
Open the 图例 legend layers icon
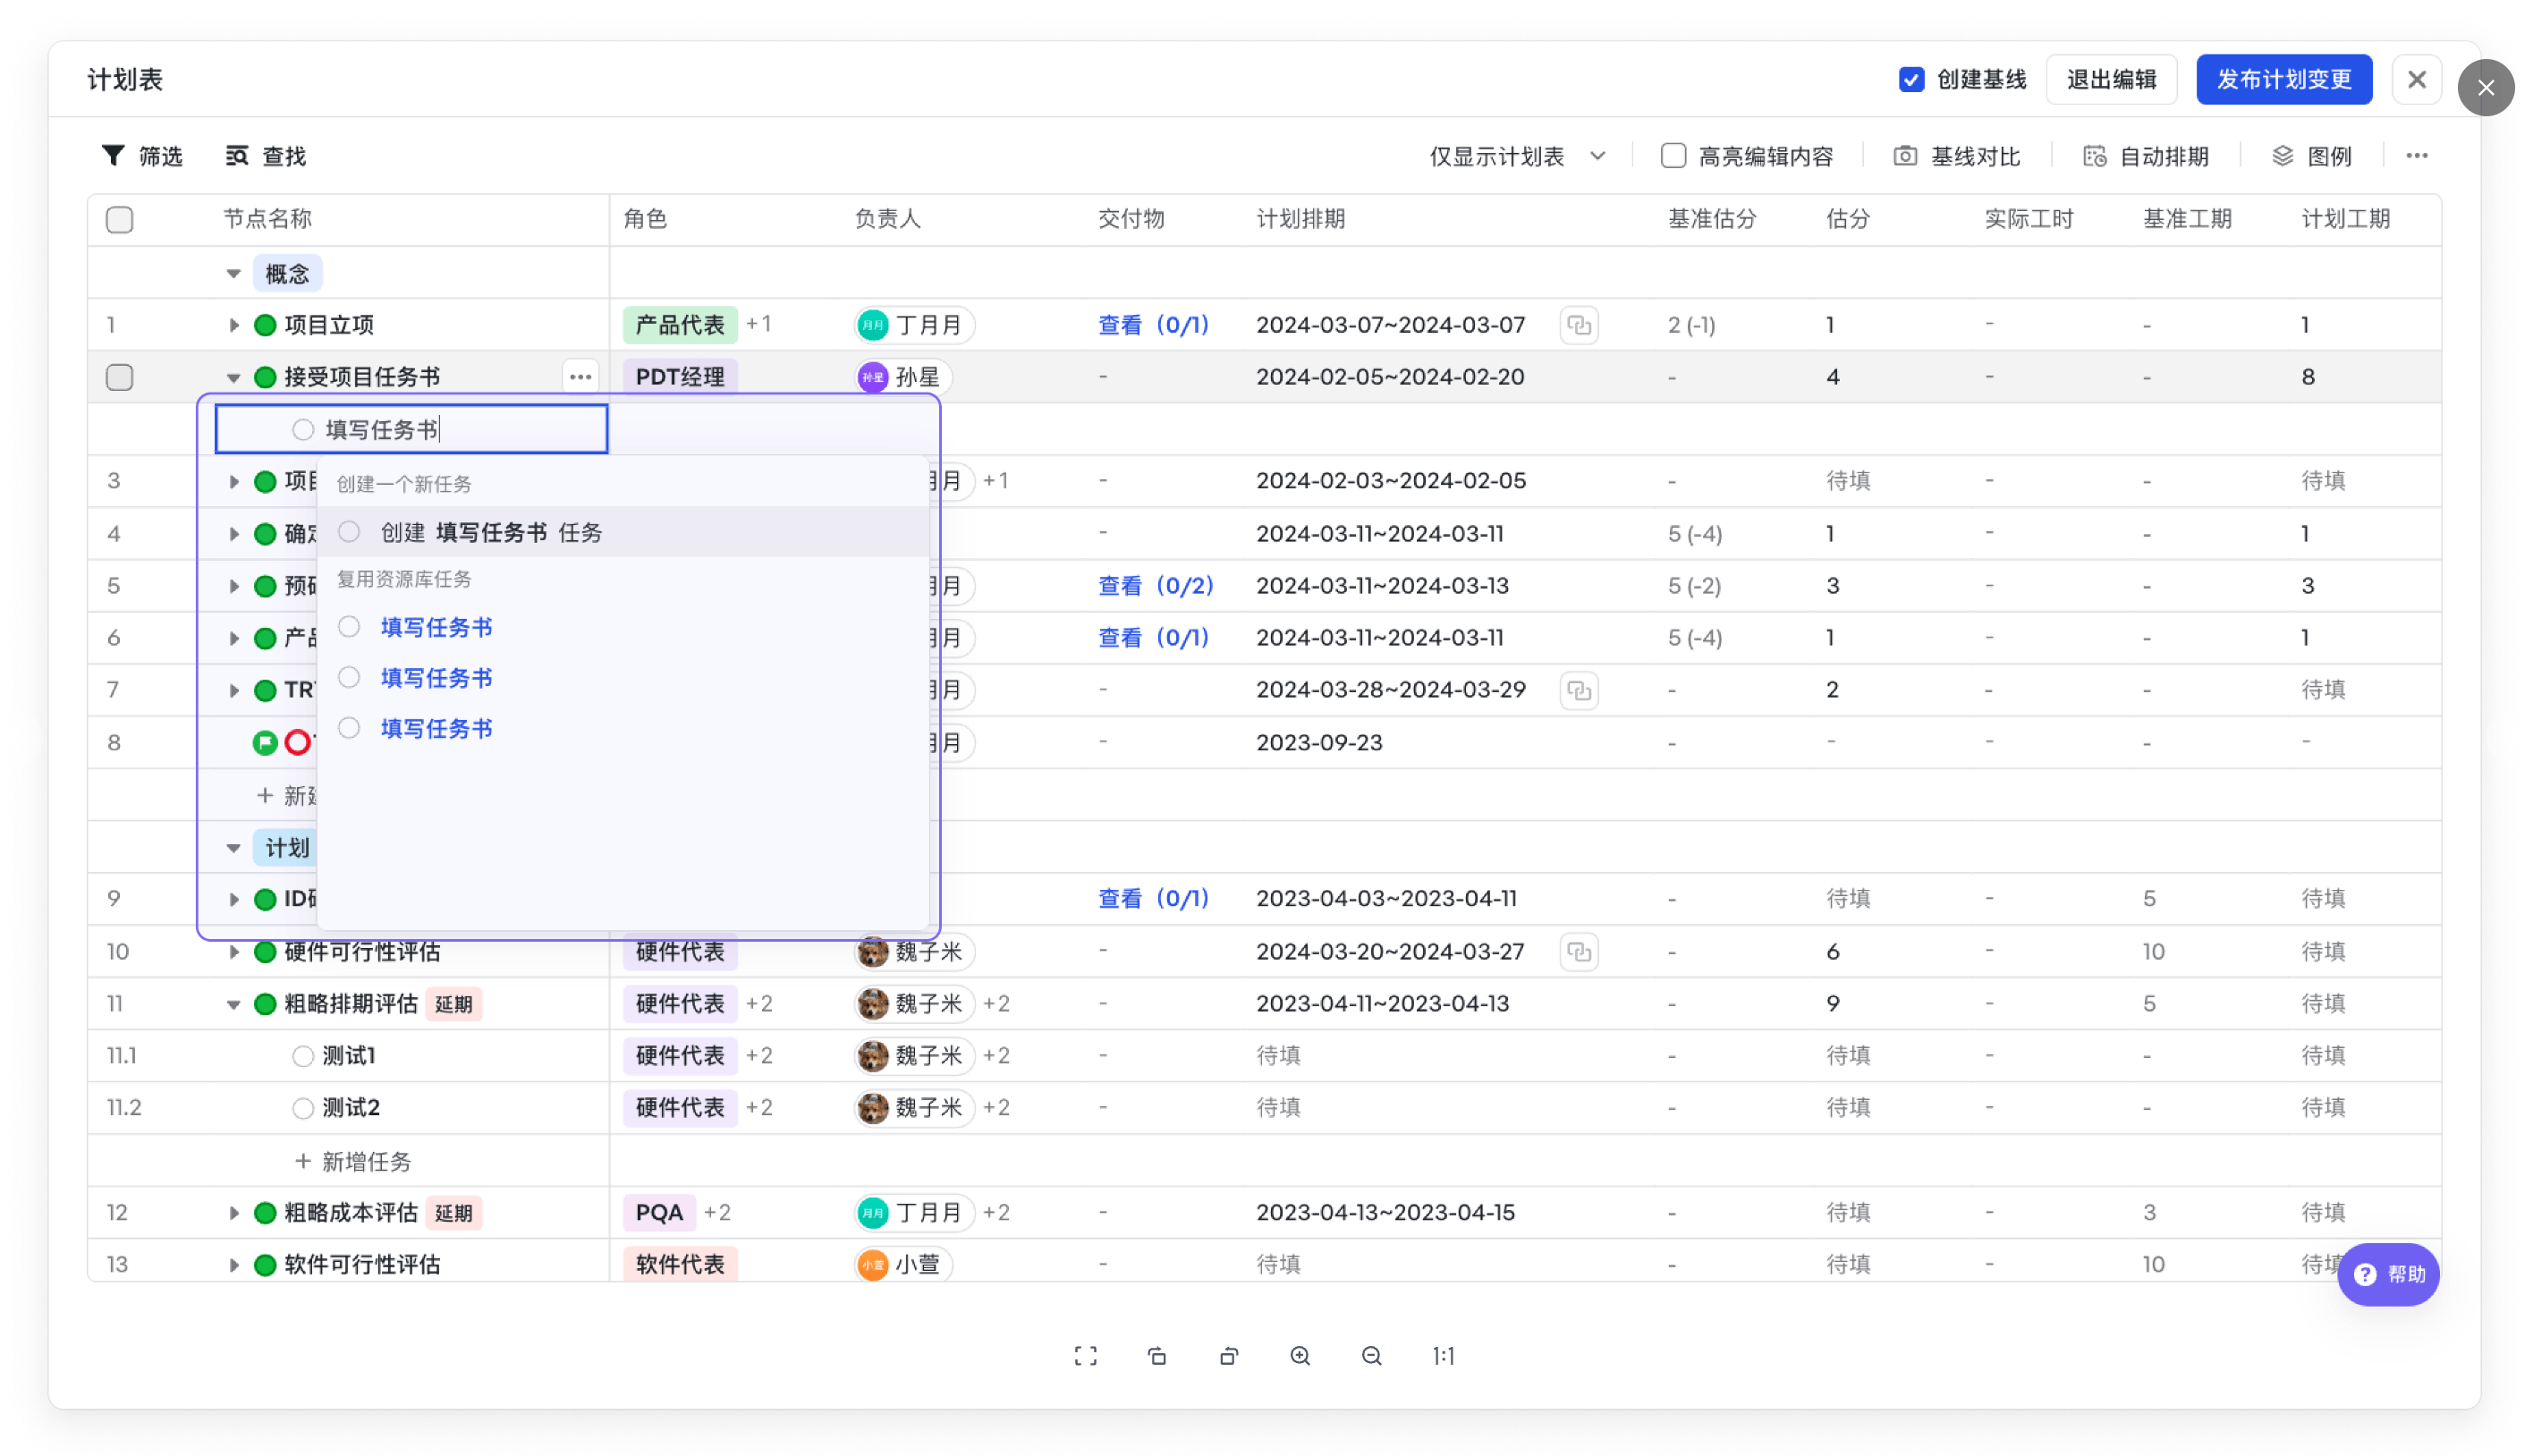2282,156
